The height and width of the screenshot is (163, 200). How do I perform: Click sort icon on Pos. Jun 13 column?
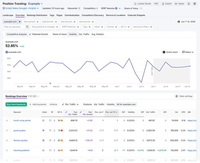tap(117, 112)
